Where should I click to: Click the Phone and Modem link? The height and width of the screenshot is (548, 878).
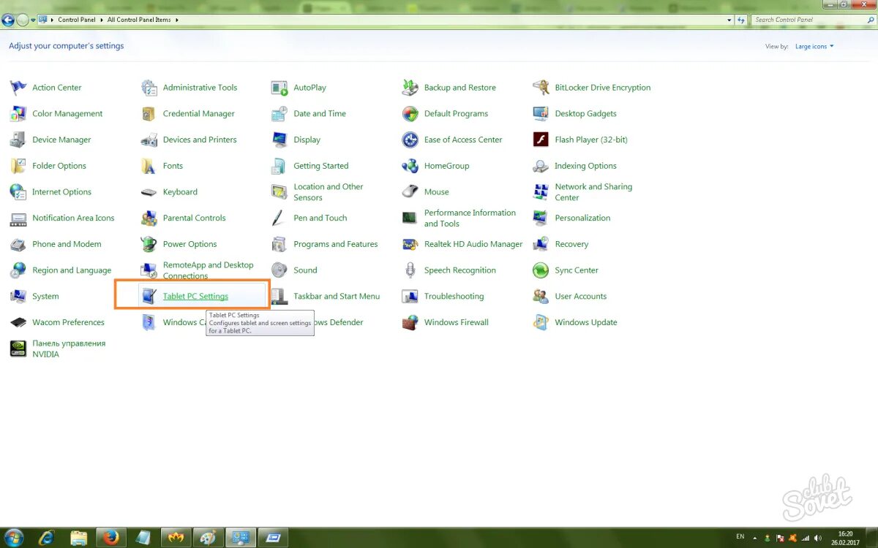pyautogui.click(x=67, y=244)
